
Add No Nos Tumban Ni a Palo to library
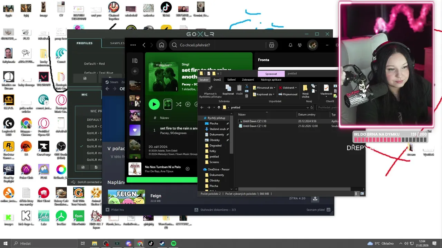pyautogui.click(x=188, y=169)
